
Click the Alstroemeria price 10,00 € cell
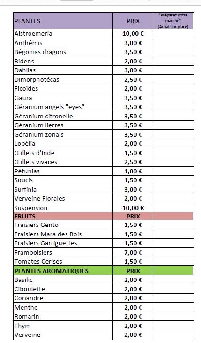pos(133,33)
